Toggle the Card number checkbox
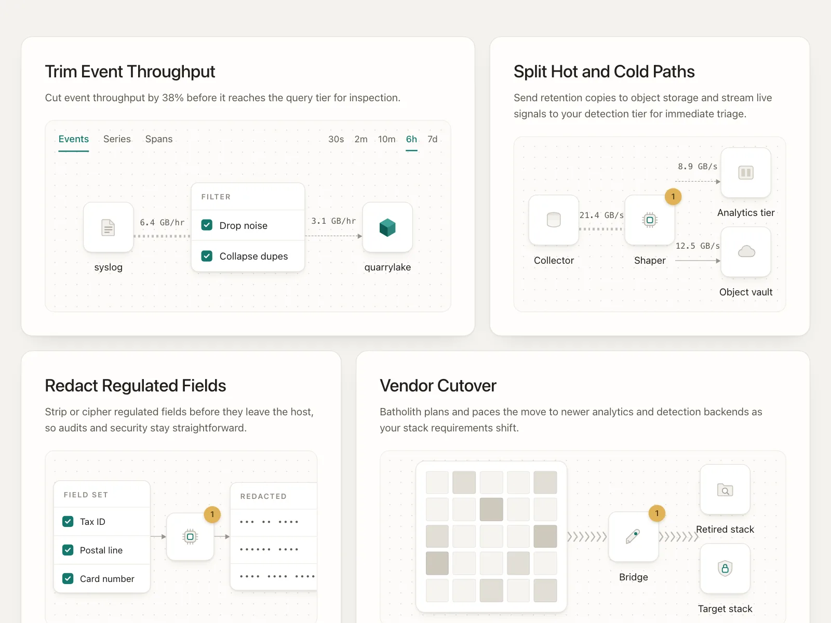Screen dimensions: 831x623 click(x=68, y=578)
